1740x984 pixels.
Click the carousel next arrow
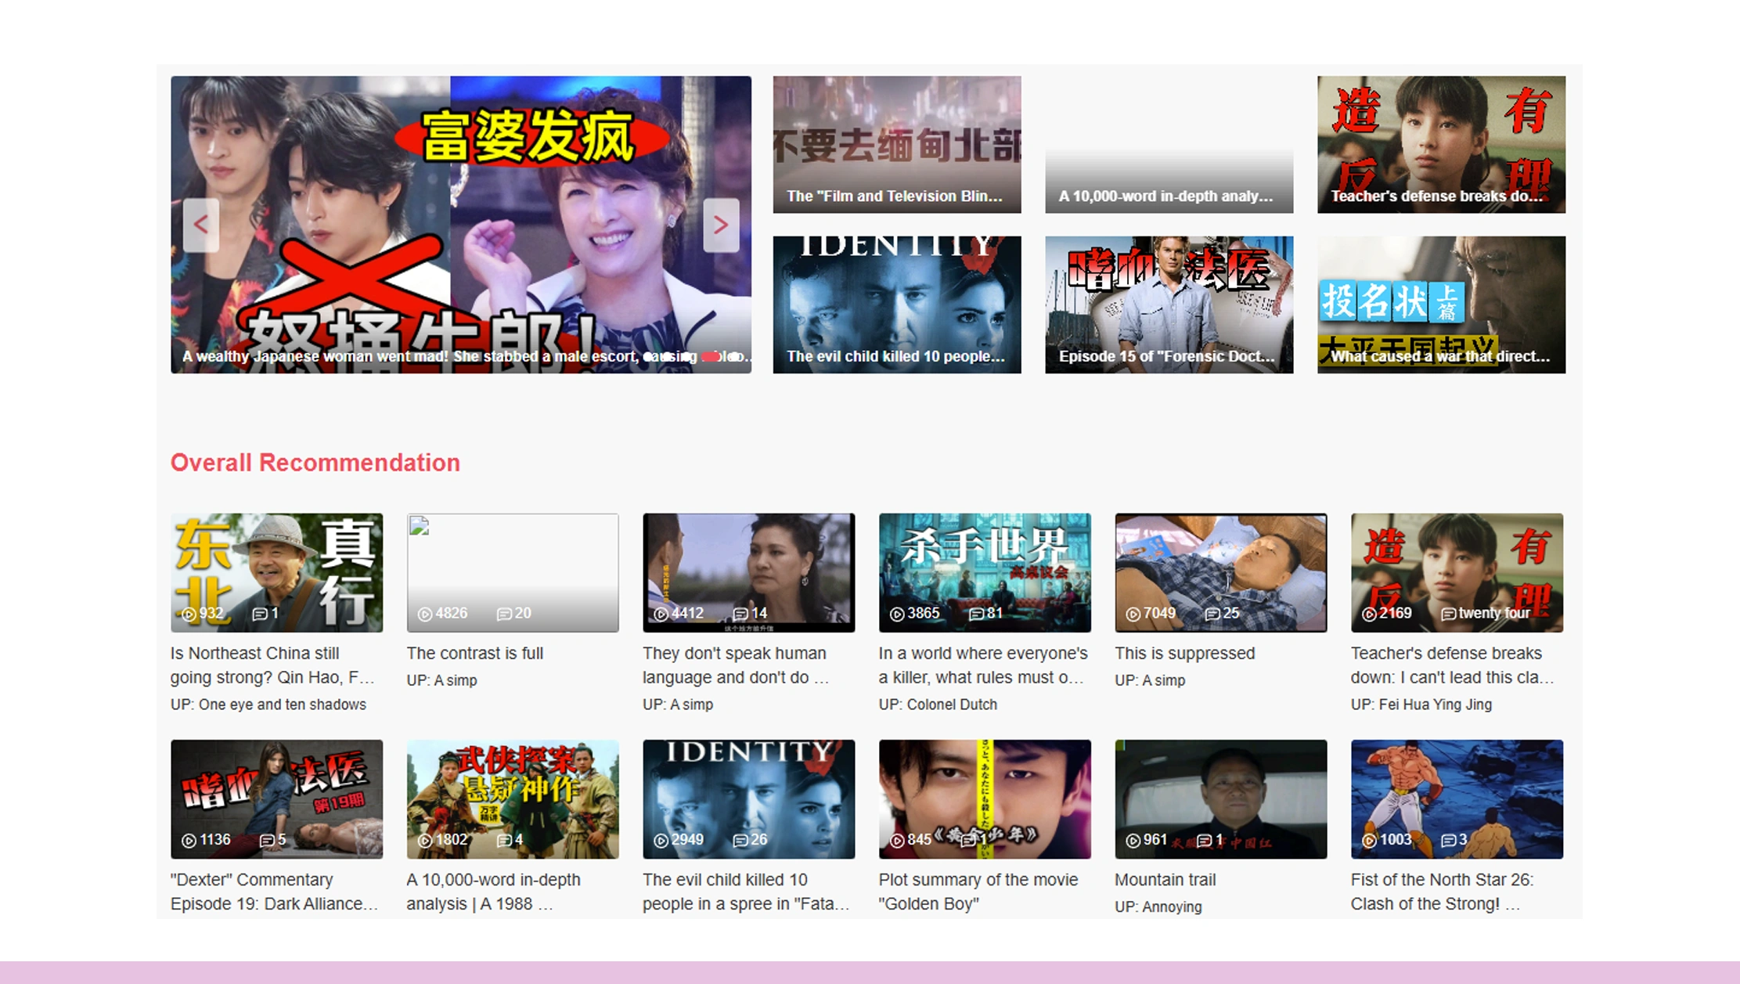point(720,225)
